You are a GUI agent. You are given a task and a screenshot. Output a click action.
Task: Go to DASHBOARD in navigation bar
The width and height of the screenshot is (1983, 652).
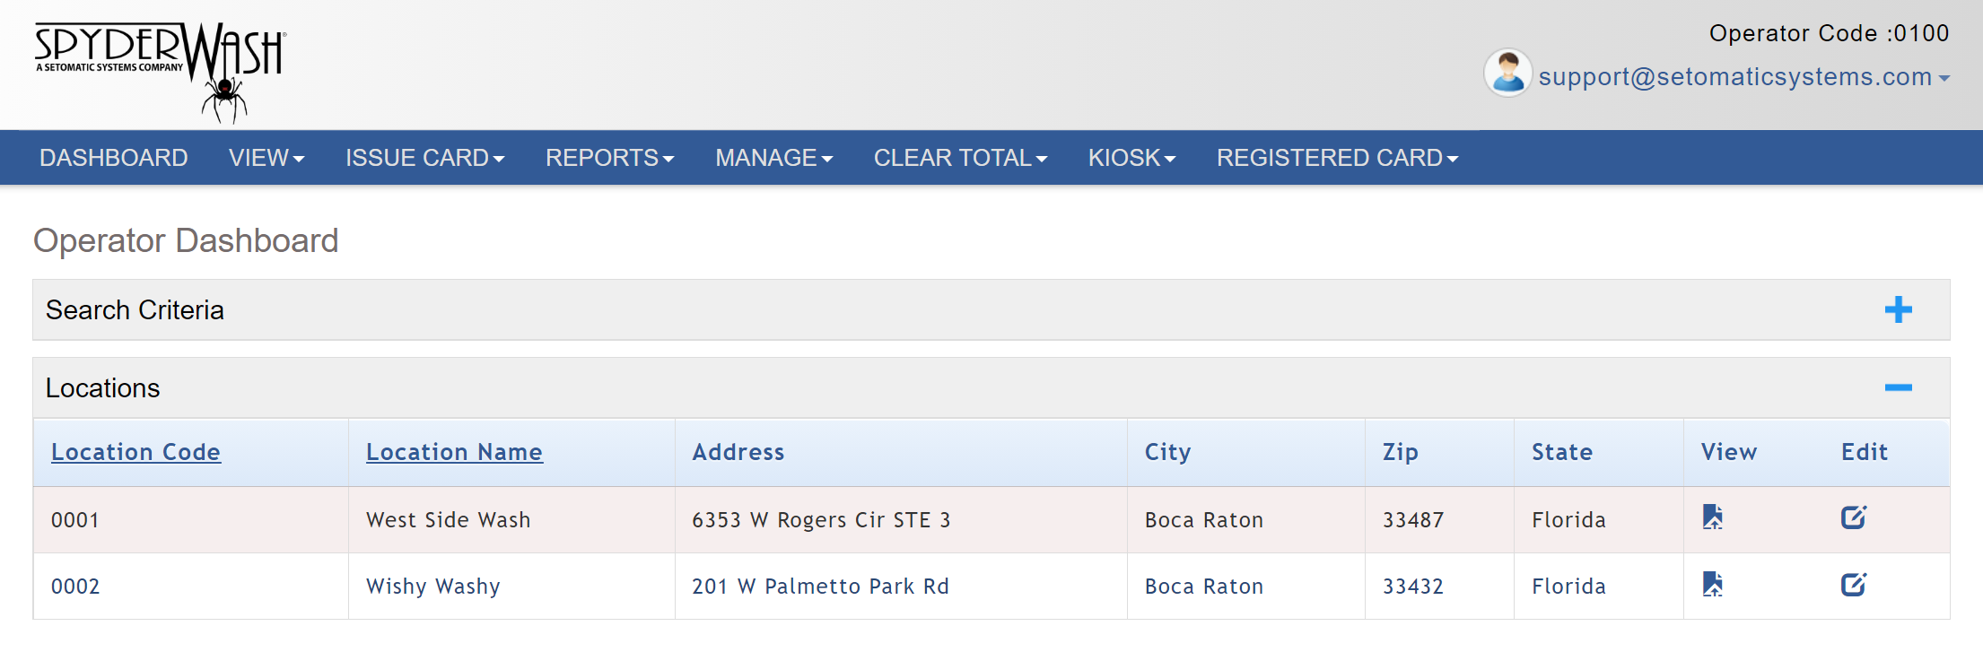[x=114, y=158]
